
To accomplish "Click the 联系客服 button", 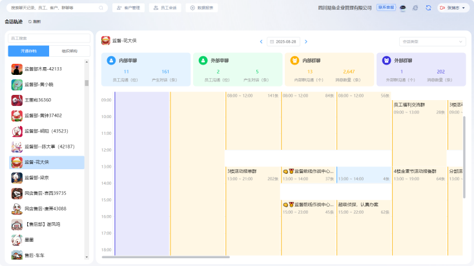I will 386,8.
